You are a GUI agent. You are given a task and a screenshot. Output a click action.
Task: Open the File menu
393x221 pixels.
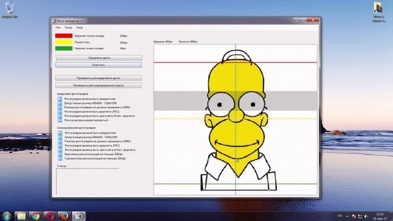[x=58, y=28]
